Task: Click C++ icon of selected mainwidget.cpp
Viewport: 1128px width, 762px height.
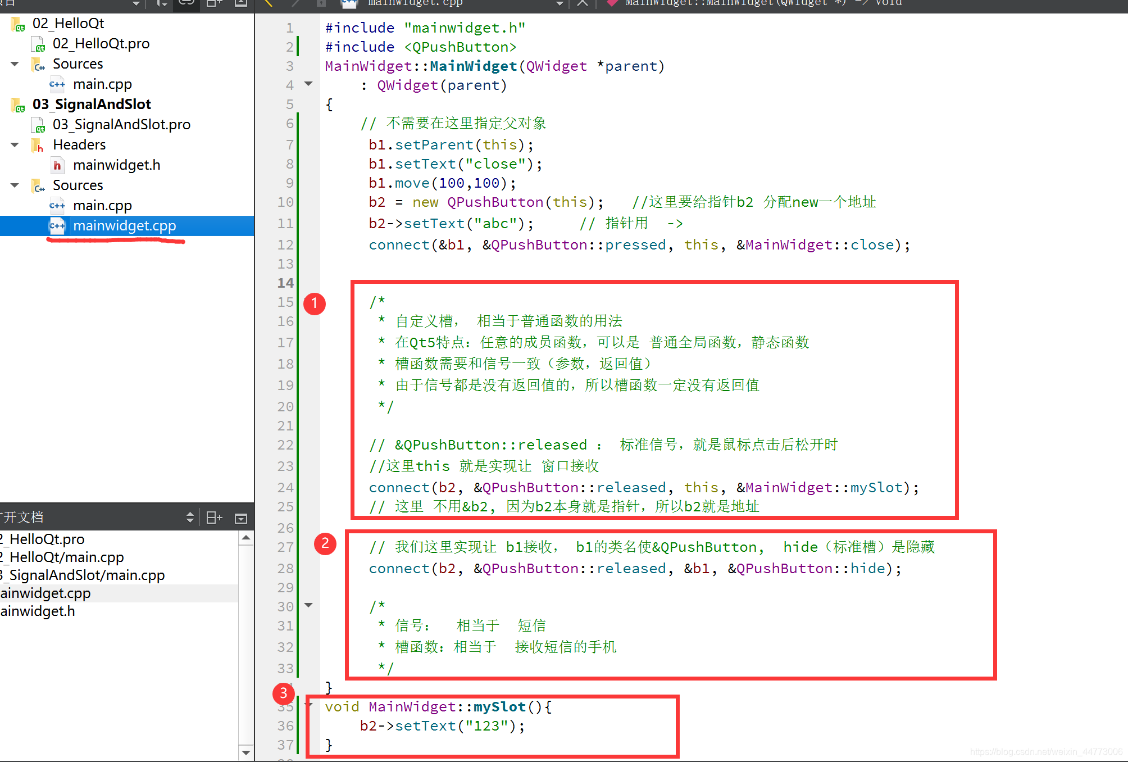Action: (x=57, y=226)
